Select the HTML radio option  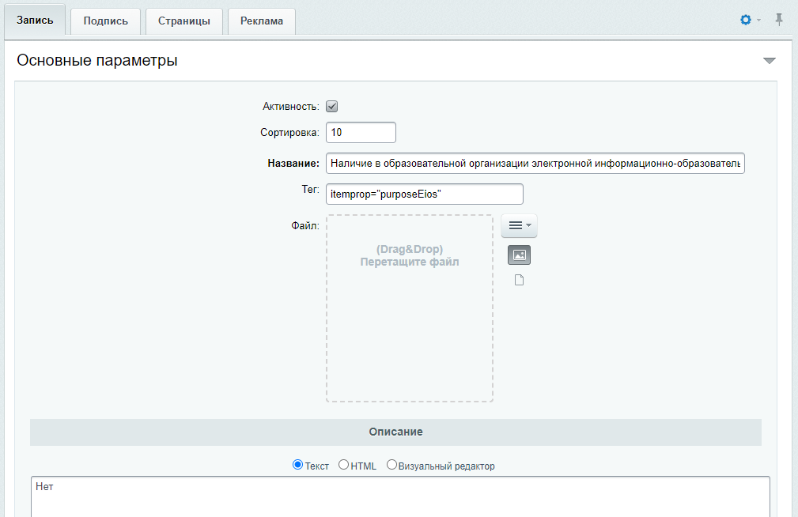click(x=343, y=465)
